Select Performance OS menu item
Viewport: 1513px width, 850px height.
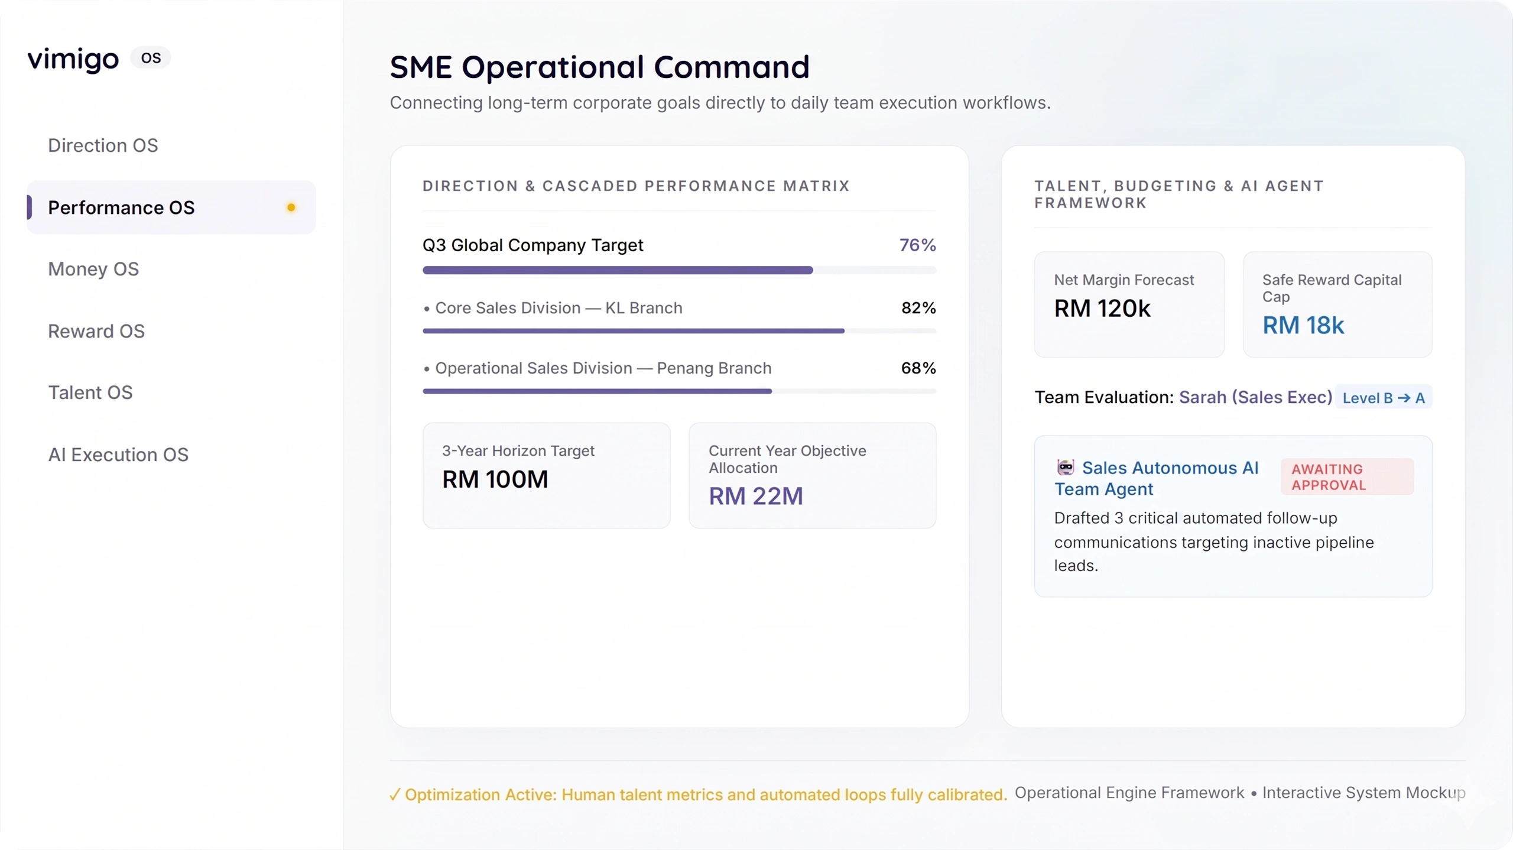171,207
